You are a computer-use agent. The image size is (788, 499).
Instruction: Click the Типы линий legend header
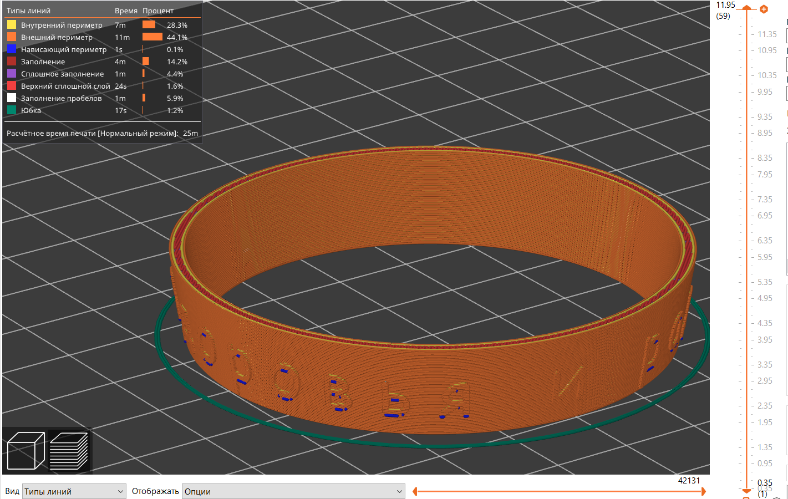pos(28,11)
